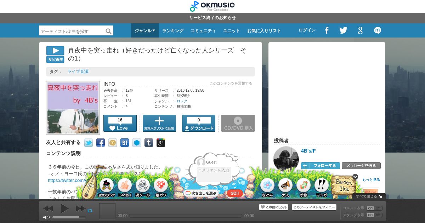Add song to お気に入りリスト
Screen dimensions: 425x223
click(159, 123)
